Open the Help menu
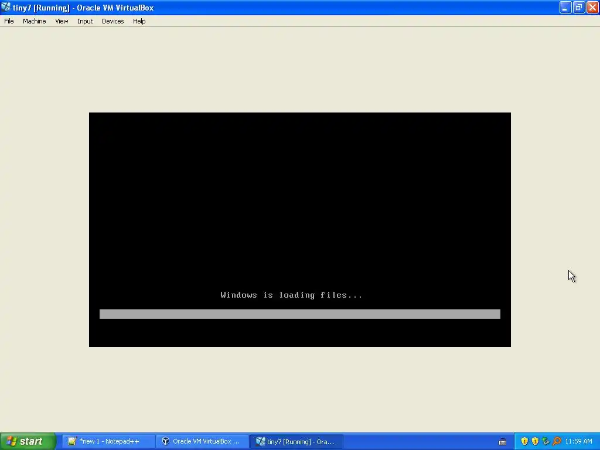This screenshot has width=600, height=450. 139,21
